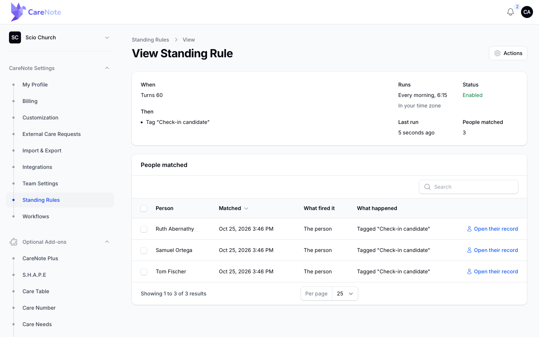Open the CA user avatar menu

point(527,12)
